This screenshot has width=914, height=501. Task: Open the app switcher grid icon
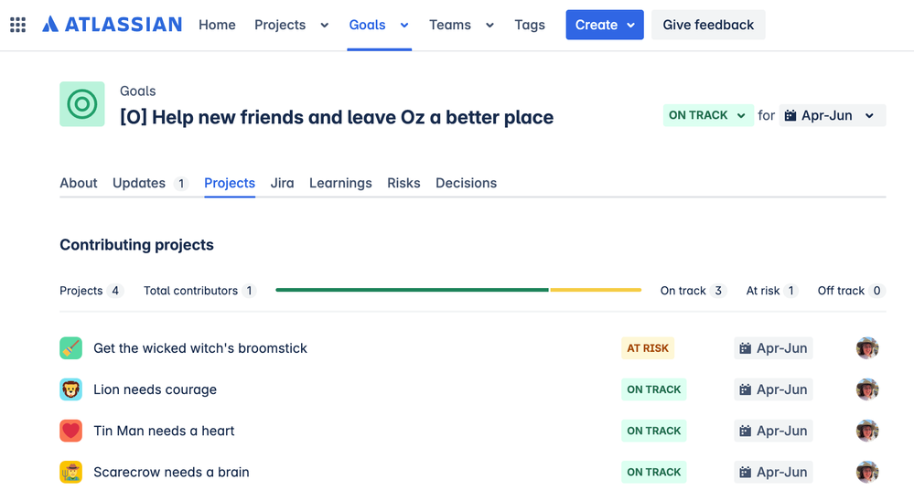click(x=17, y=25)
